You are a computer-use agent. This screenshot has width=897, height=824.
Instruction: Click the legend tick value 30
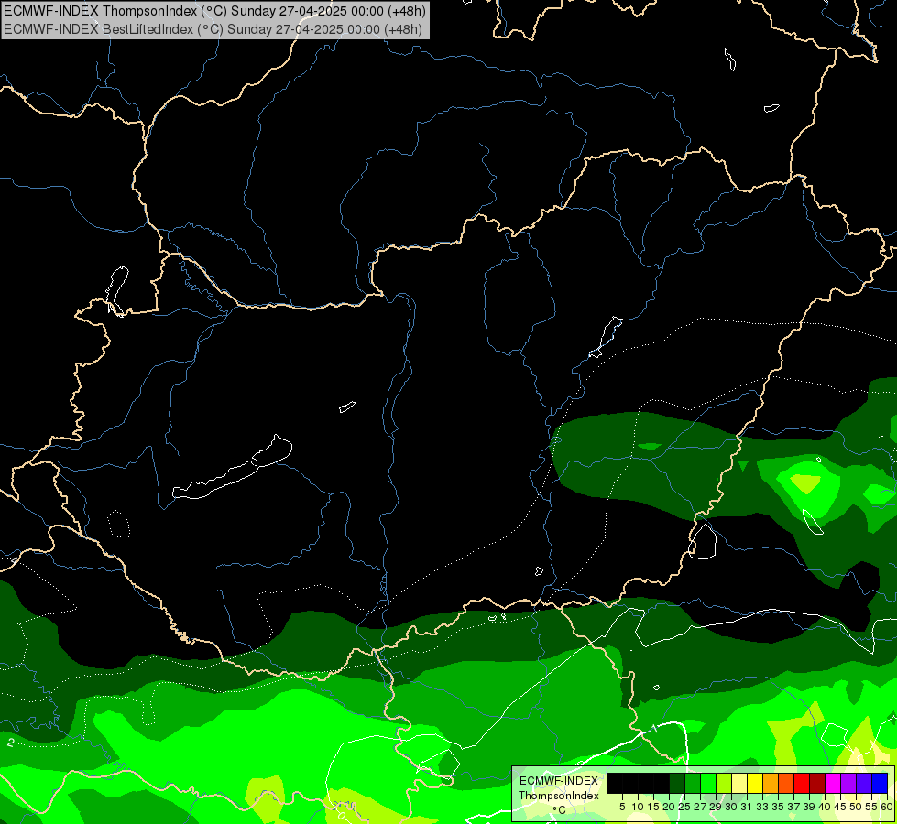click(x=731, y=807)
